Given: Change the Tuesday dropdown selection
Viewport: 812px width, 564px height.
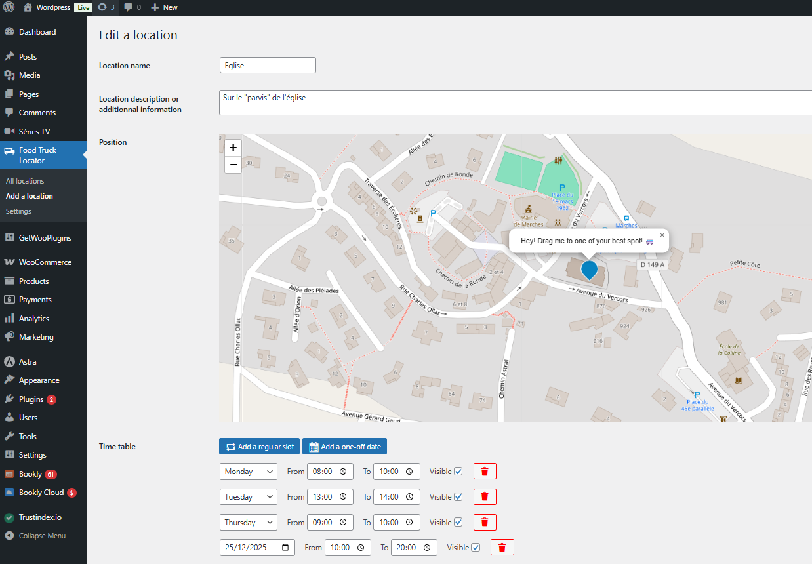Looking at the screenshot, I should tap(248, 496).
